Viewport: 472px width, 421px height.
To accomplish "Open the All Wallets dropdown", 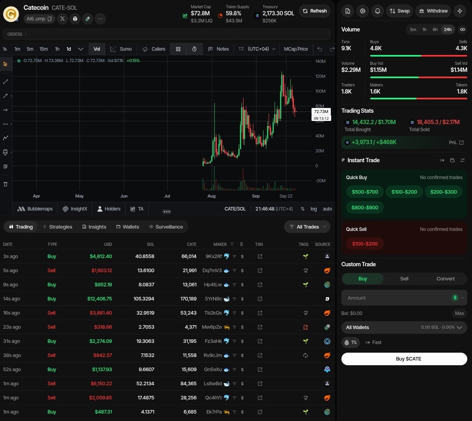I will [404, 328].
